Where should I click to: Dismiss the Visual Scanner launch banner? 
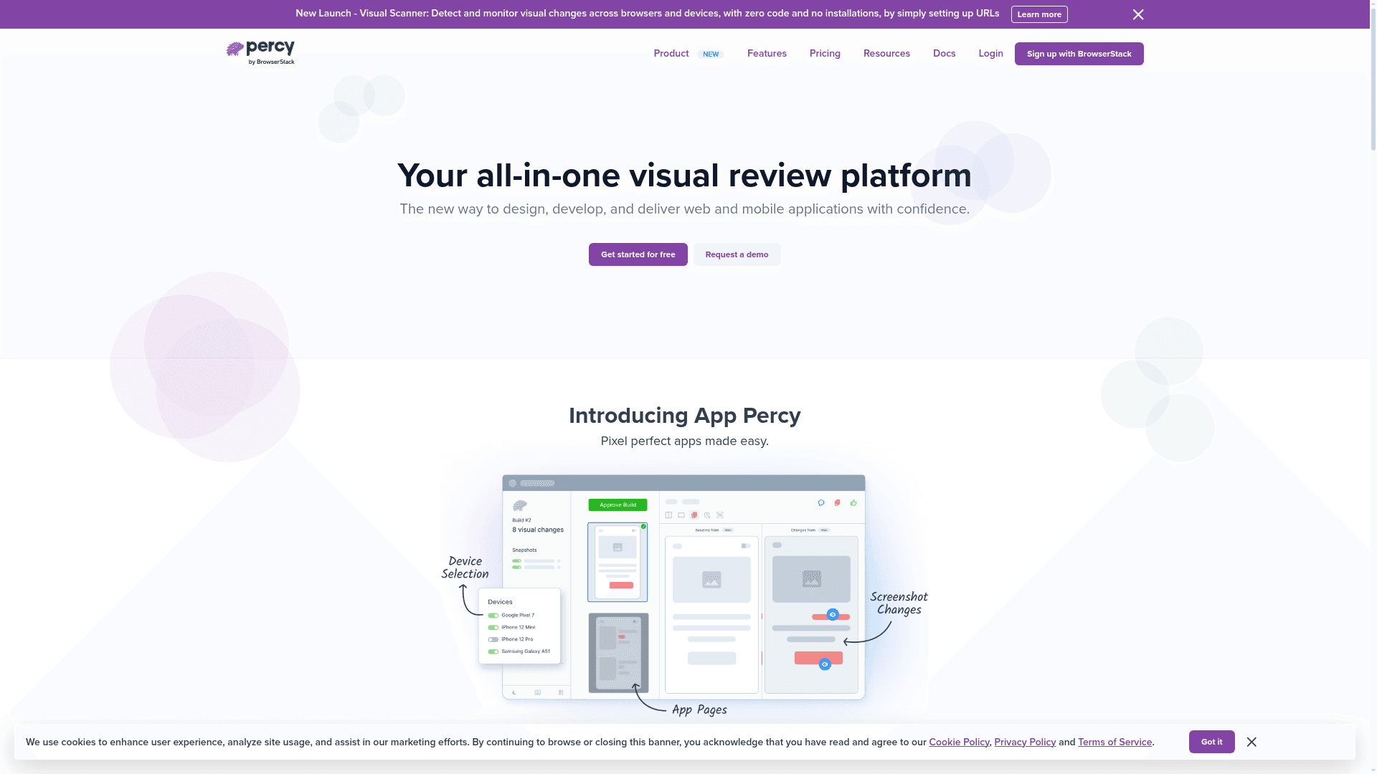(x=1138, y=14)
